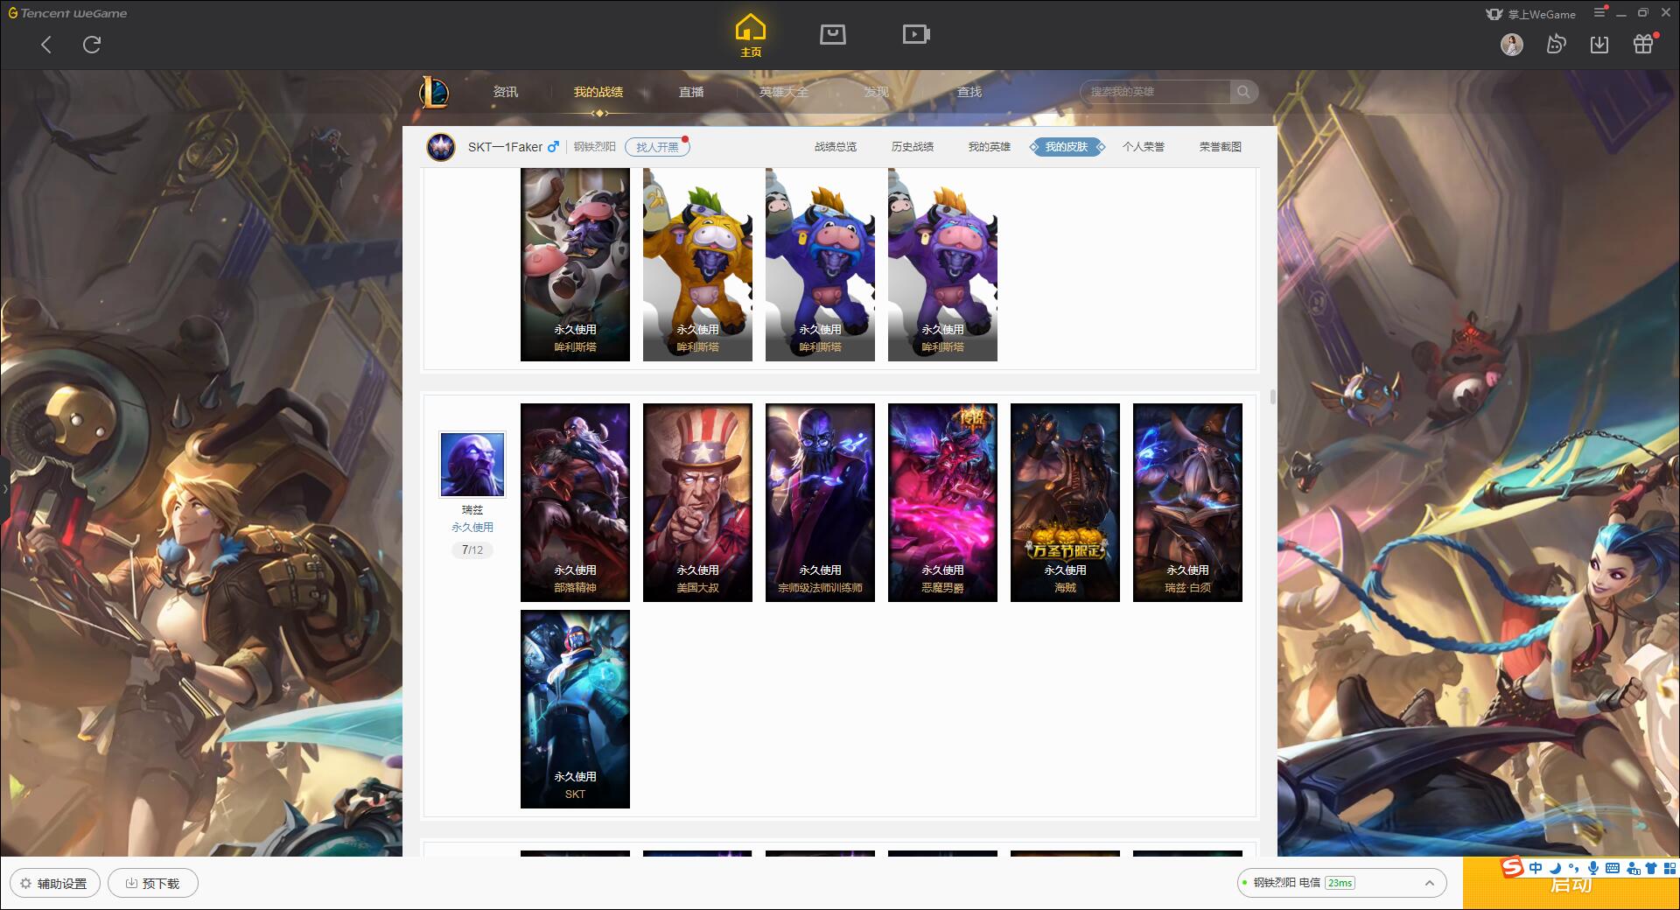Go back with the left arrow icon
Image resolution: width=1680 pixels, height=910 pixels.
46,45
